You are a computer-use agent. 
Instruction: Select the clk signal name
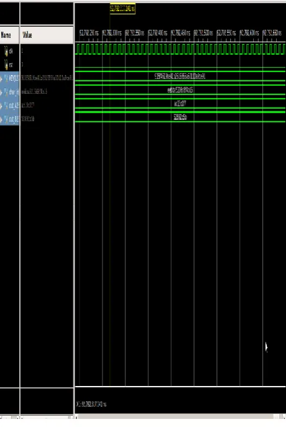click(11, 51)
